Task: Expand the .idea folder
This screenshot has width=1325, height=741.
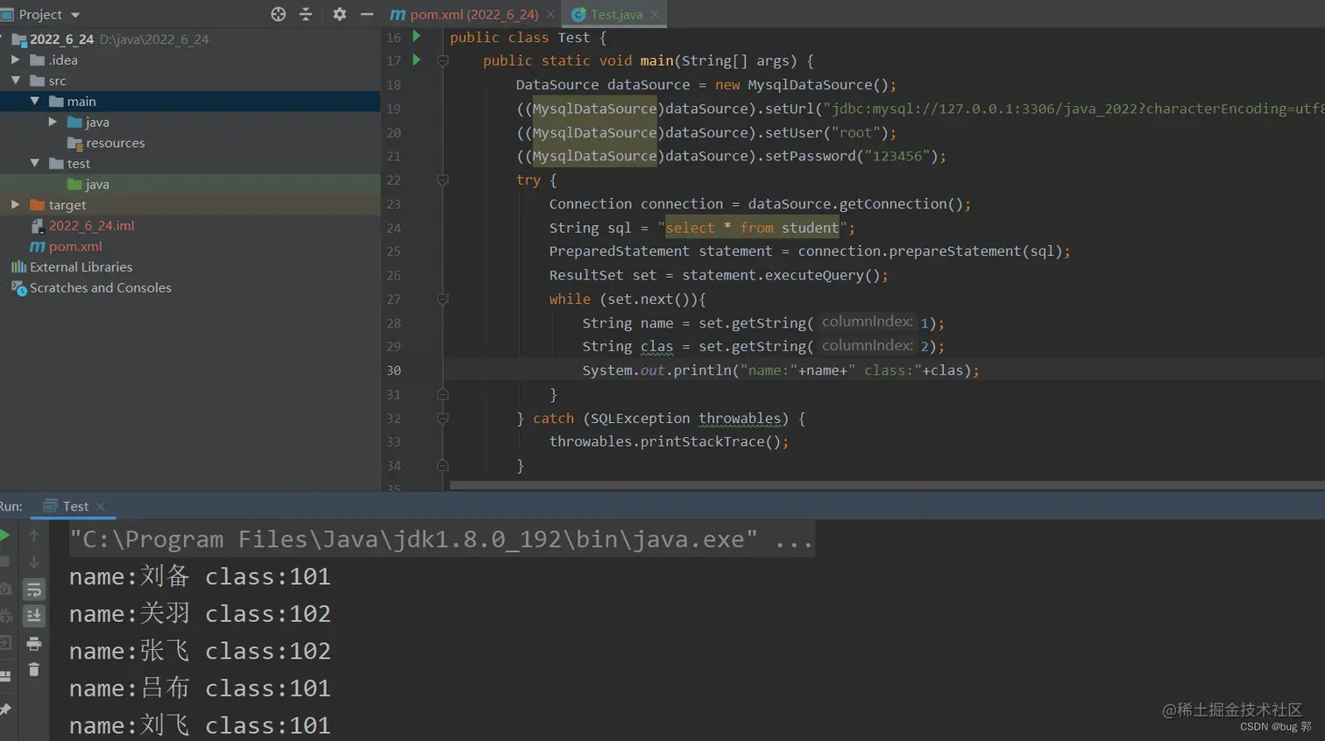Action: point(15,60)
